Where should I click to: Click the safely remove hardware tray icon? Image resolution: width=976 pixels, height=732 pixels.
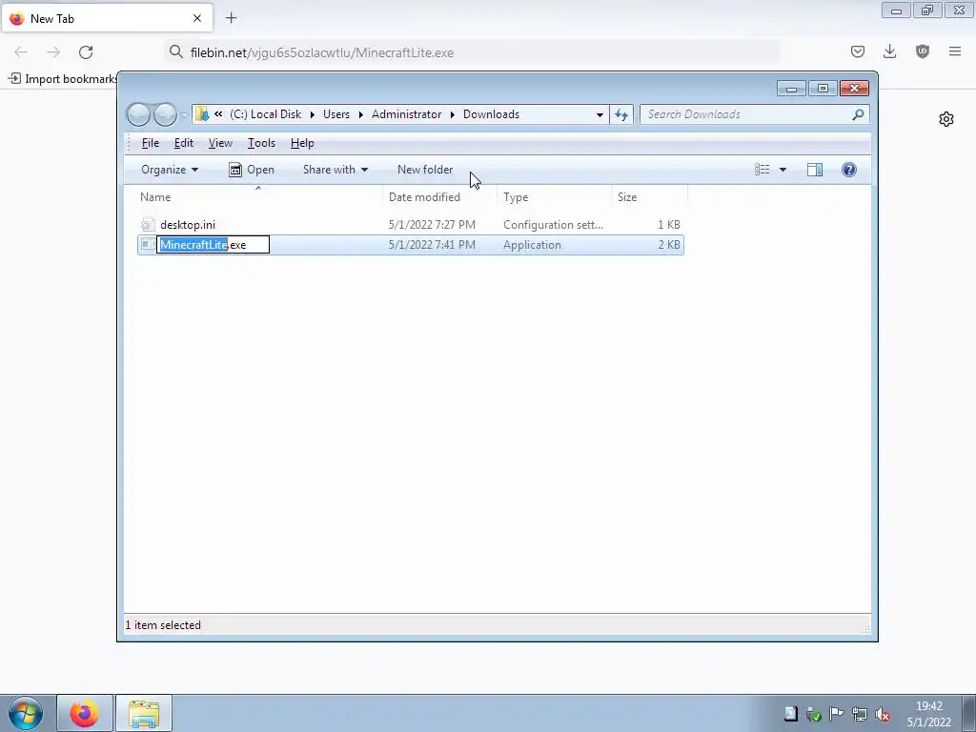tap(814, 714)
